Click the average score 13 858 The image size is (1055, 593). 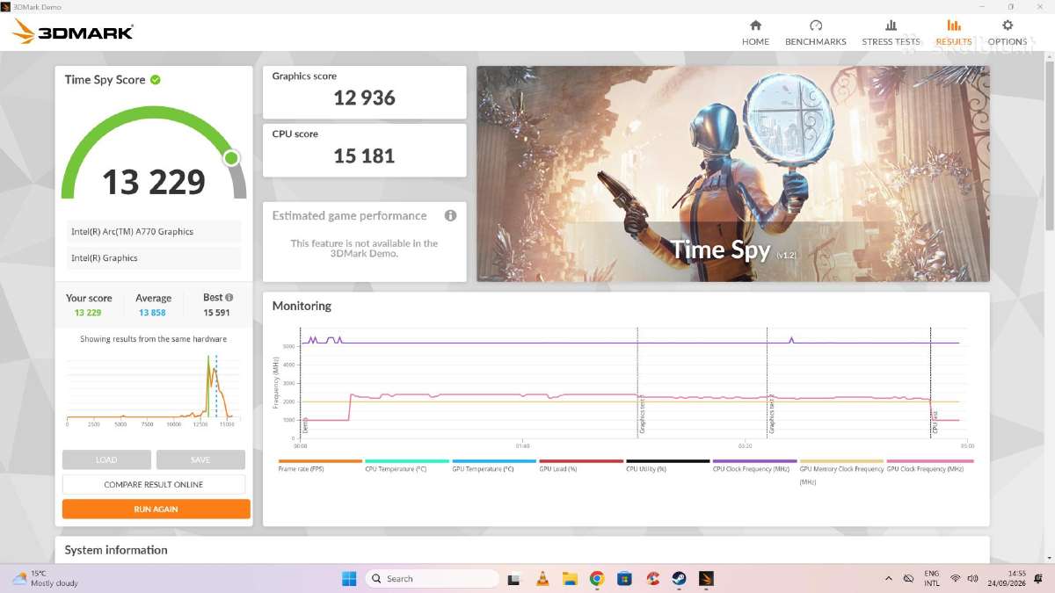(152, 313)
